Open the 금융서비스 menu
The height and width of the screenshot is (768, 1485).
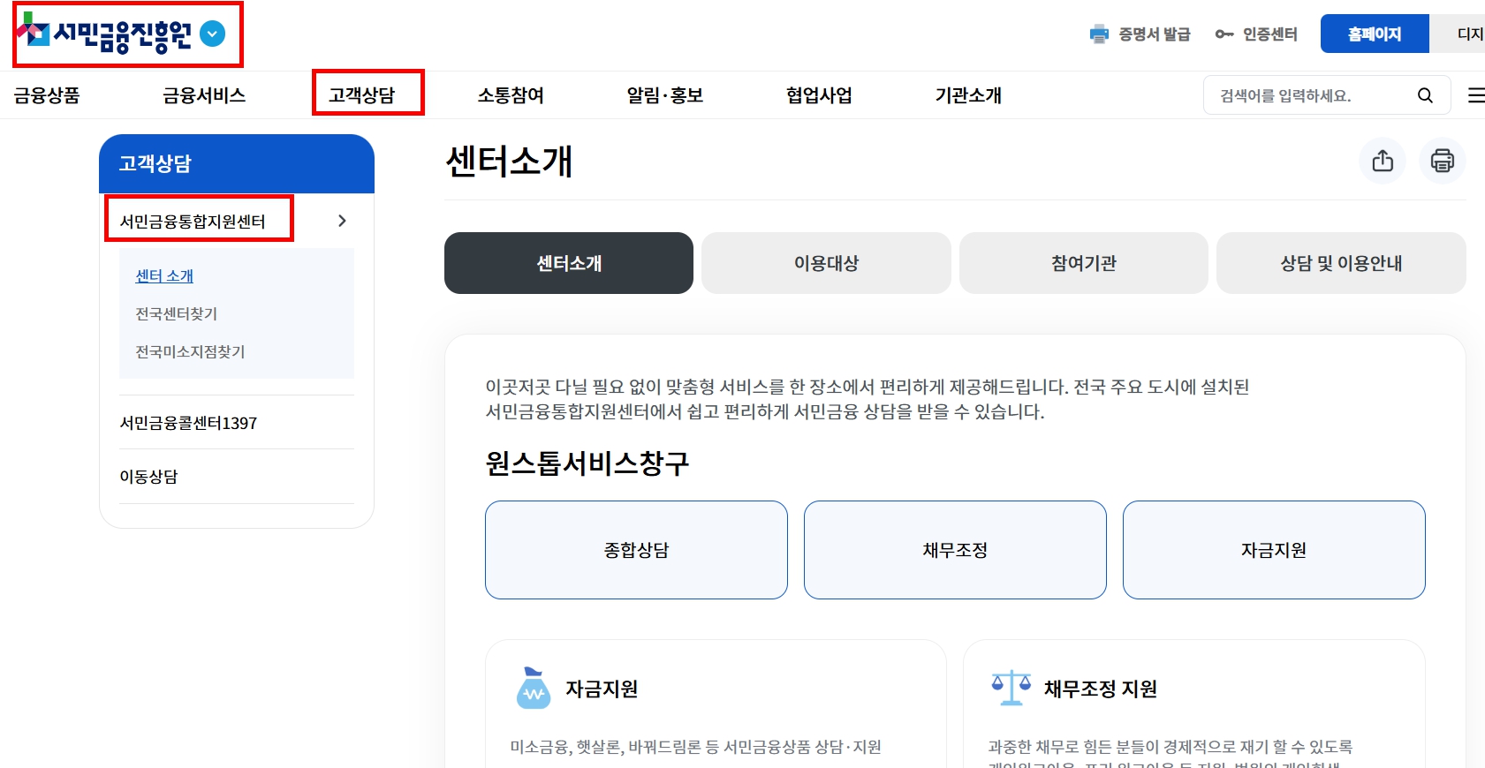click(x=204, y=95)
